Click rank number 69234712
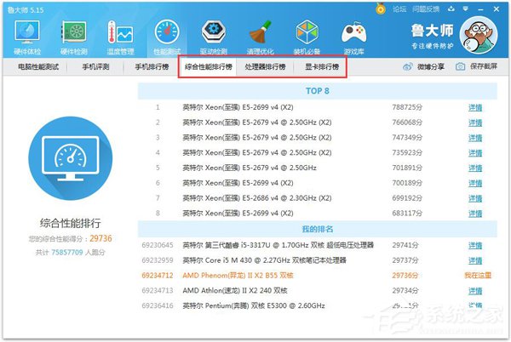Viewport: 511px width, 342px height. pos(158,276)
